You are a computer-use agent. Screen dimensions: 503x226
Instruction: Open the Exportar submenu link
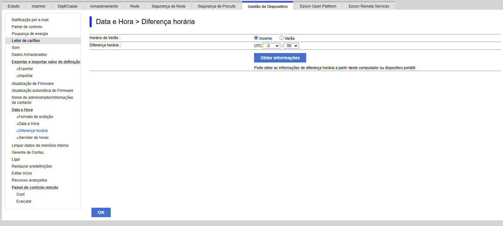pos(26,69)
